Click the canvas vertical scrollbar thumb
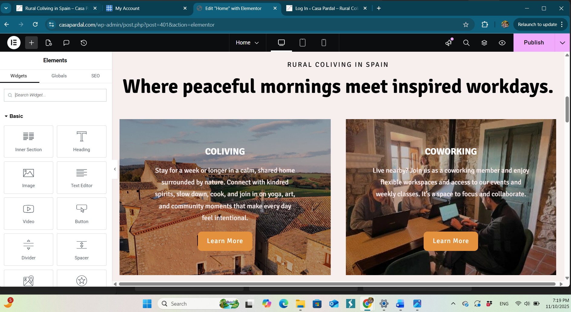 pos(567,109)
